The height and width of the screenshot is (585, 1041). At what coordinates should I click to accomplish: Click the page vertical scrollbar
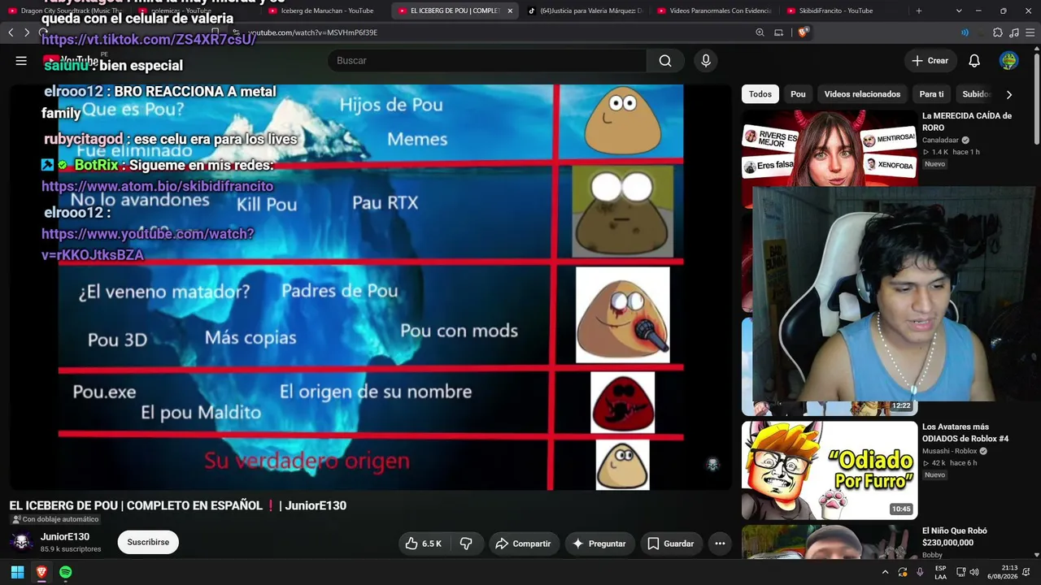1036,97
